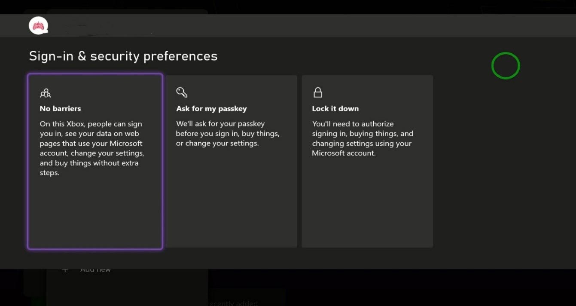Click the green circle indicator
576x306 pixels.
pos(506,66)
